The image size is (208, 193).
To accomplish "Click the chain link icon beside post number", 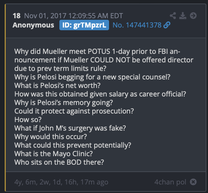I will (167, 25).
